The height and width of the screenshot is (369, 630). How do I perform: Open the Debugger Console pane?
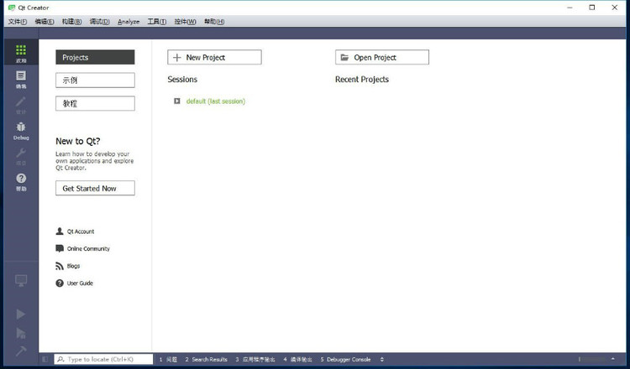345,360
